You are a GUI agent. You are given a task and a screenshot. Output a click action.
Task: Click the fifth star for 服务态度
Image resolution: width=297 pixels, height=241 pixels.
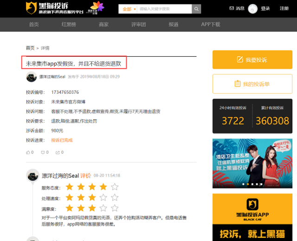(x=115, y=187)
